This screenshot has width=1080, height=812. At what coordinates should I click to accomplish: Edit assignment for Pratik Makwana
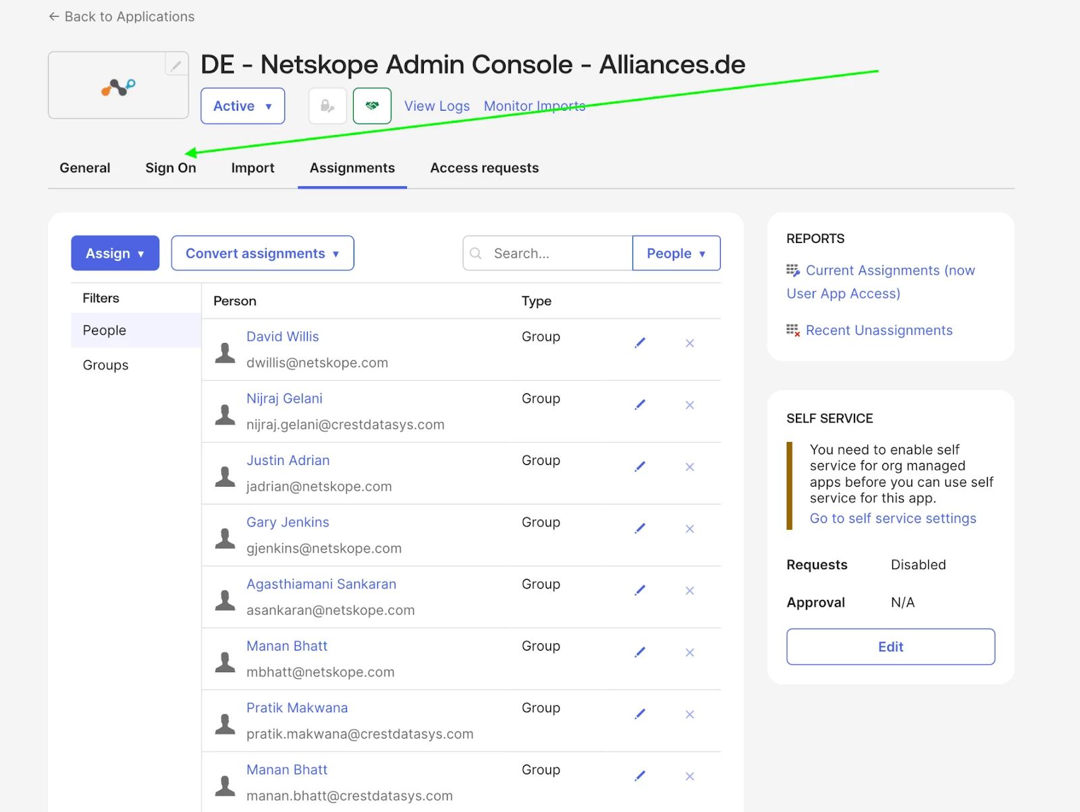tap(640, 714)
